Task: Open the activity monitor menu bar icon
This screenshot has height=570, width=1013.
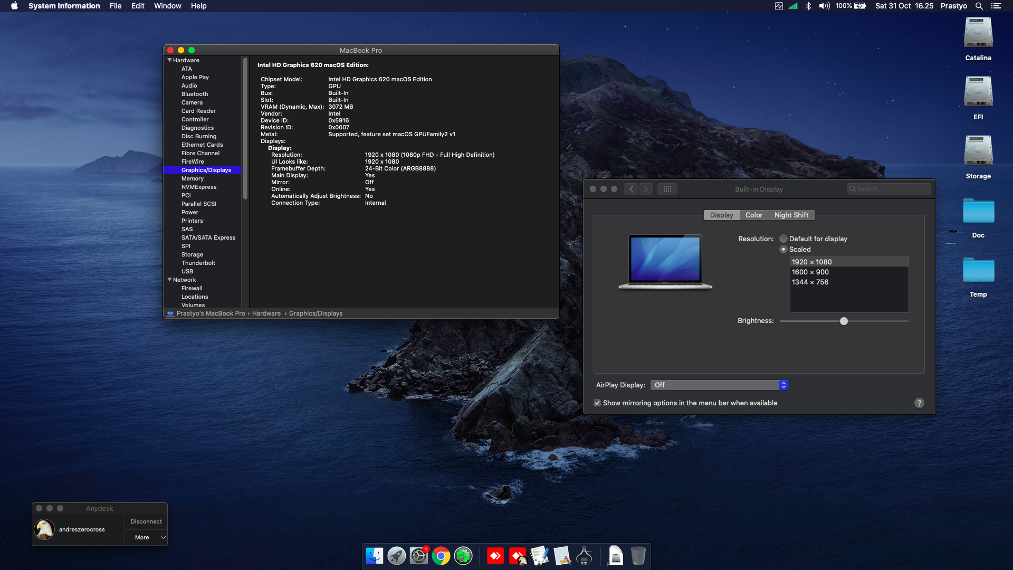Action: (779, 6)
